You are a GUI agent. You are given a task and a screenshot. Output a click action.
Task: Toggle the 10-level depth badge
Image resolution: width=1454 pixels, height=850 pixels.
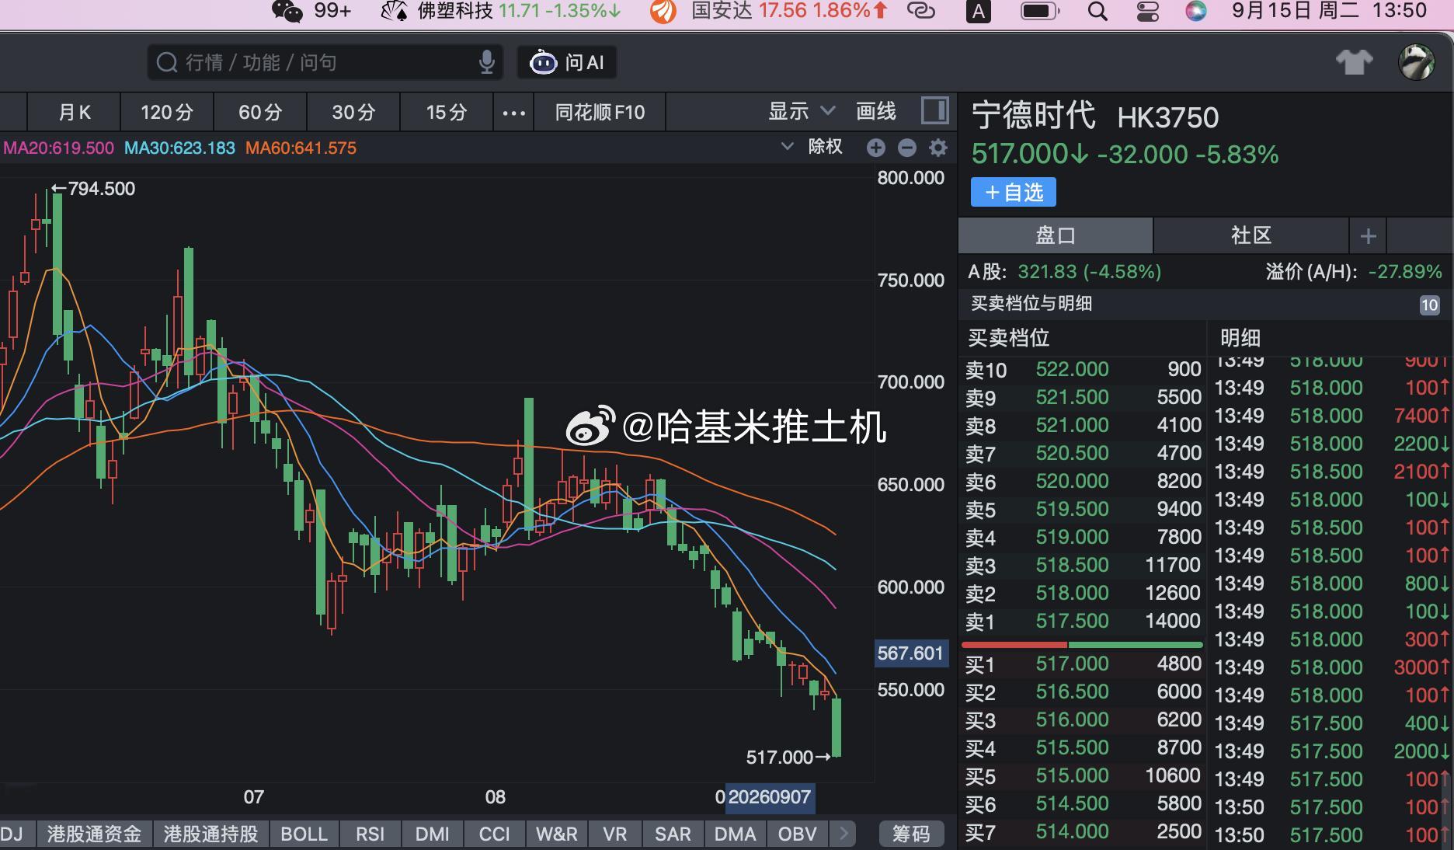[1429, 305]
